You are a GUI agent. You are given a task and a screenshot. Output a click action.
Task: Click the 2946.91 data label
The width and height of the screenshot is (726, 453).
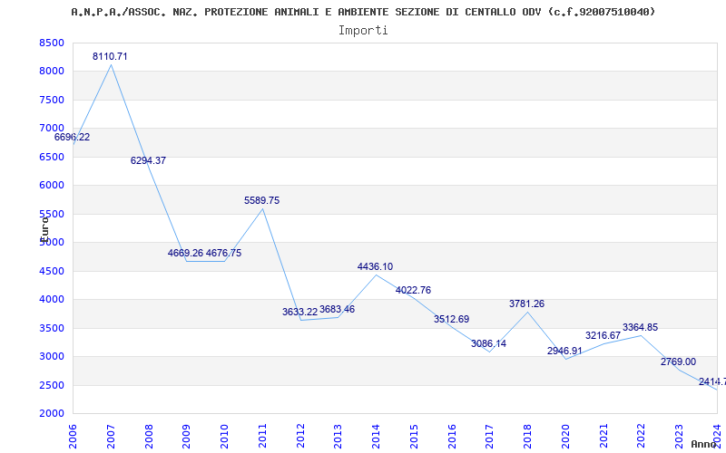click(x=564, y=351)
